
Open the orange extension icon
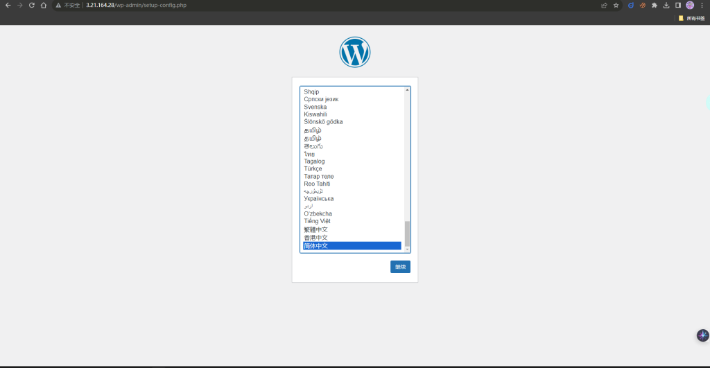643,6
